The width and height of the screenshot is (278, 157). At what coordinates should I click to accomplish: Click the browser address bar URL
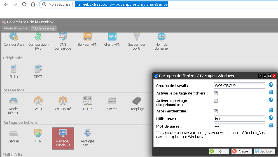tap(122, 4)
